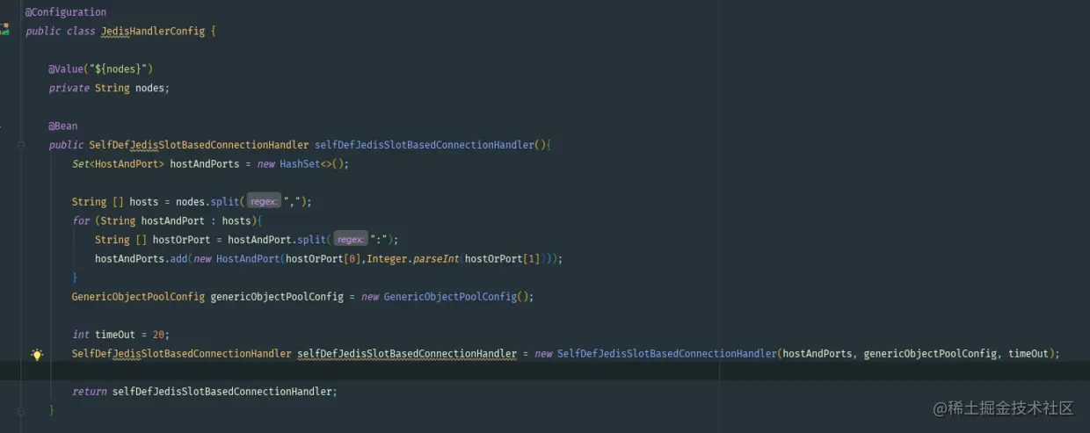Click the @Bean annotation
Screen dimensions: 1090x433
63,126
